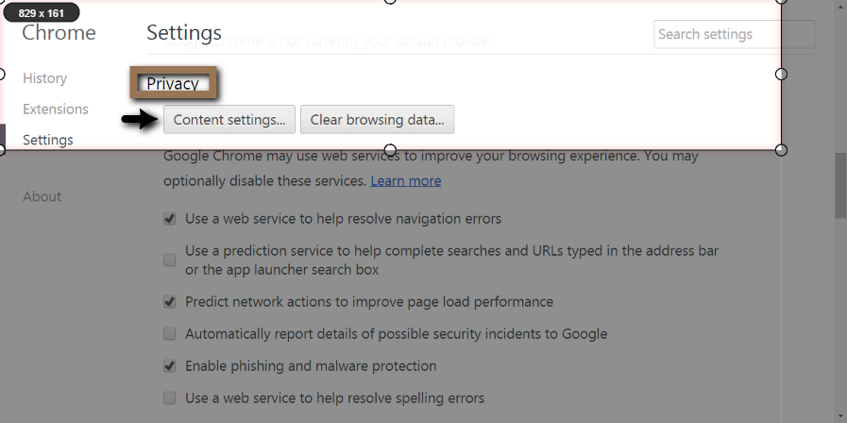Open the Content settings dialog
This screenshot has width=847, height=423.
point(229,120)
